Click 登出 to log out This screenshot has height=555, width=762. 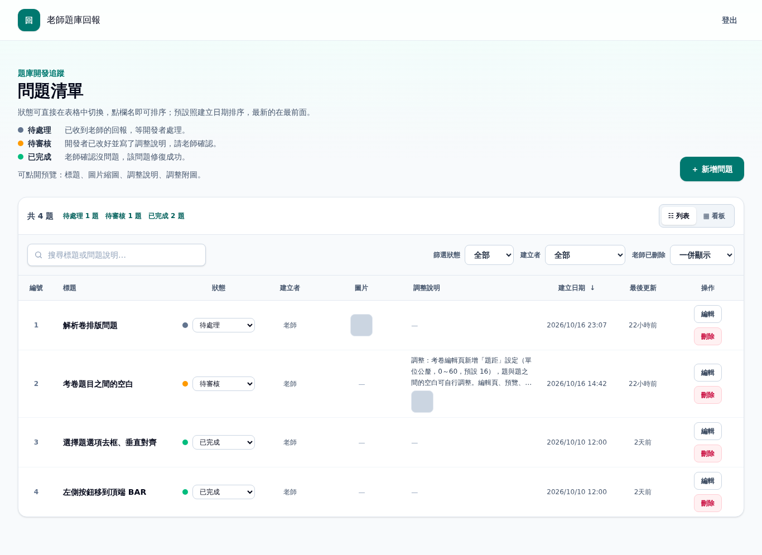730,20
